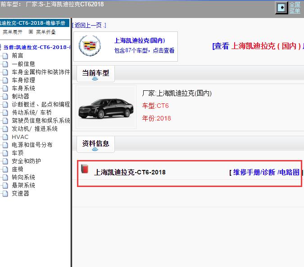Open 诊断概述、起点和编程 tree item

(x=41, y=104)
